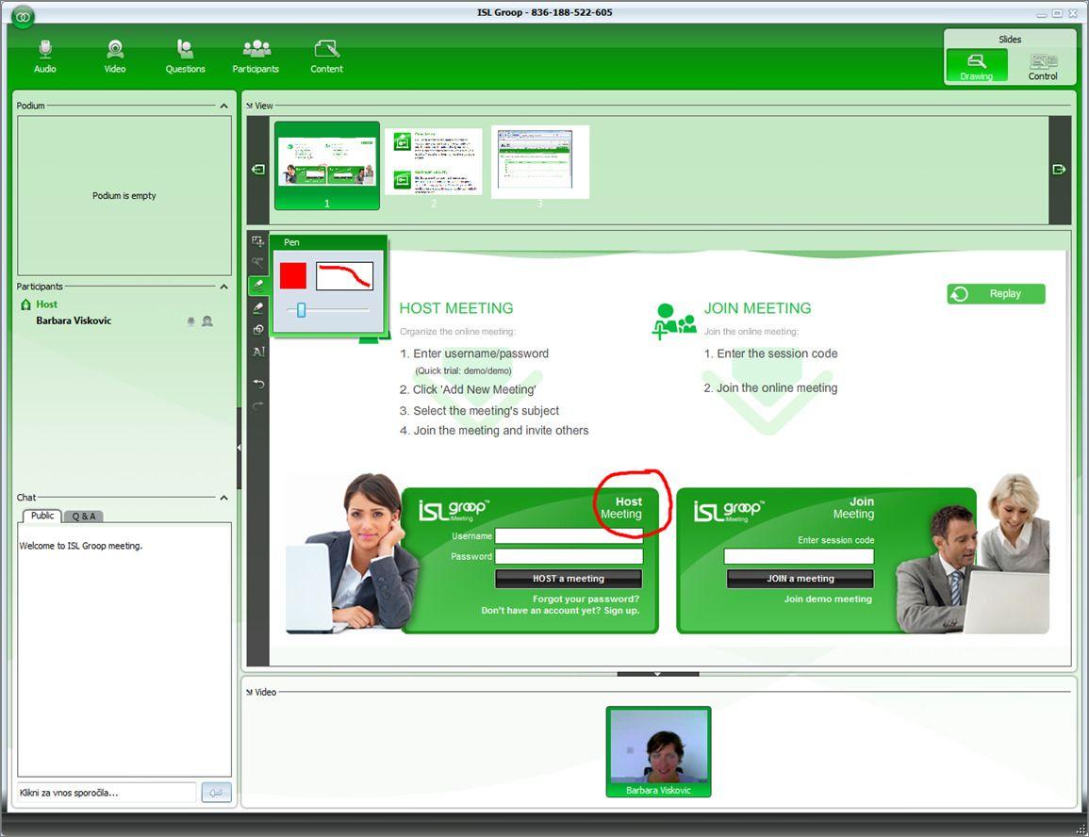Image resolution: width=1089 pixels, height=837 pixels.
Task: Select the text annotation tool
Action: click(x=258, y=352)
